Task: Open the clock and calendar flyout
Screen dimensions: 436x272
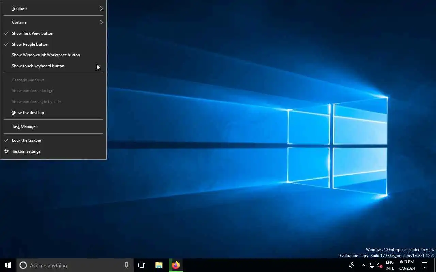Action: (407, 265)
